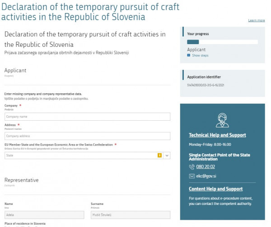Click the Name field containing Adela
This screenshot has width=271, height=227.
pyautogui.click(x=44, y=215)
